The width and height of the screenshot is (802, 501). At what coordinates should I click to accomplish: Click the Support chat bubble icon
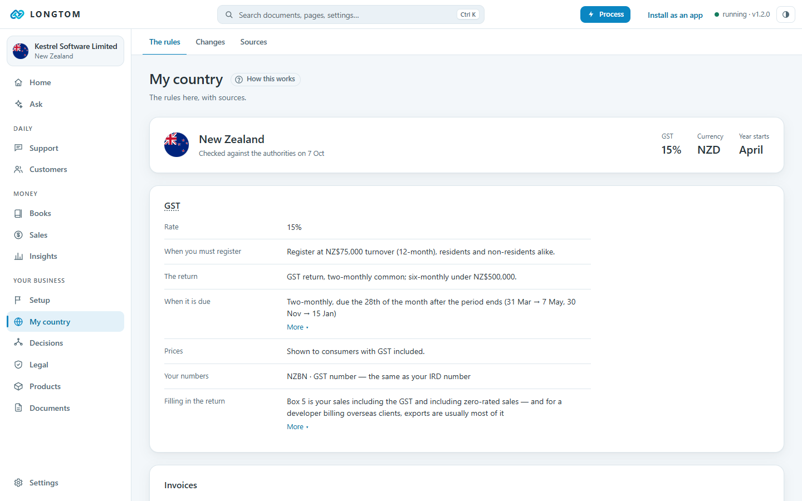[18, 148]
